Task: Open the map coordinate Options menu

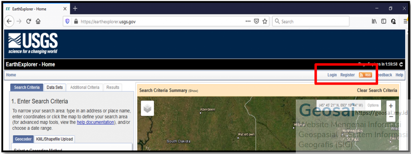Action: (x=373, y=105)
